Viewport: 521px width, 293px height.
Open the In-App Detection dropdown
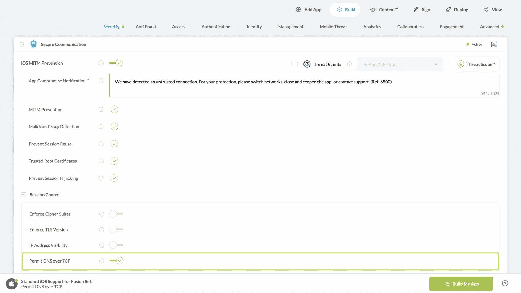point(400,65)
